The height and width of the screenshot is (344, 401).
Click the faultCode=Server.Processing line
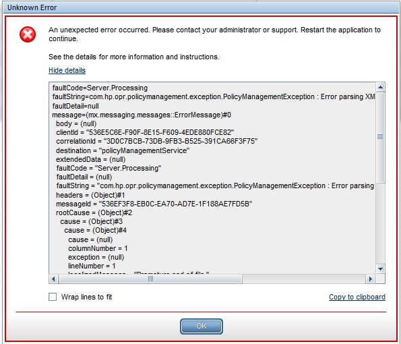100,88
